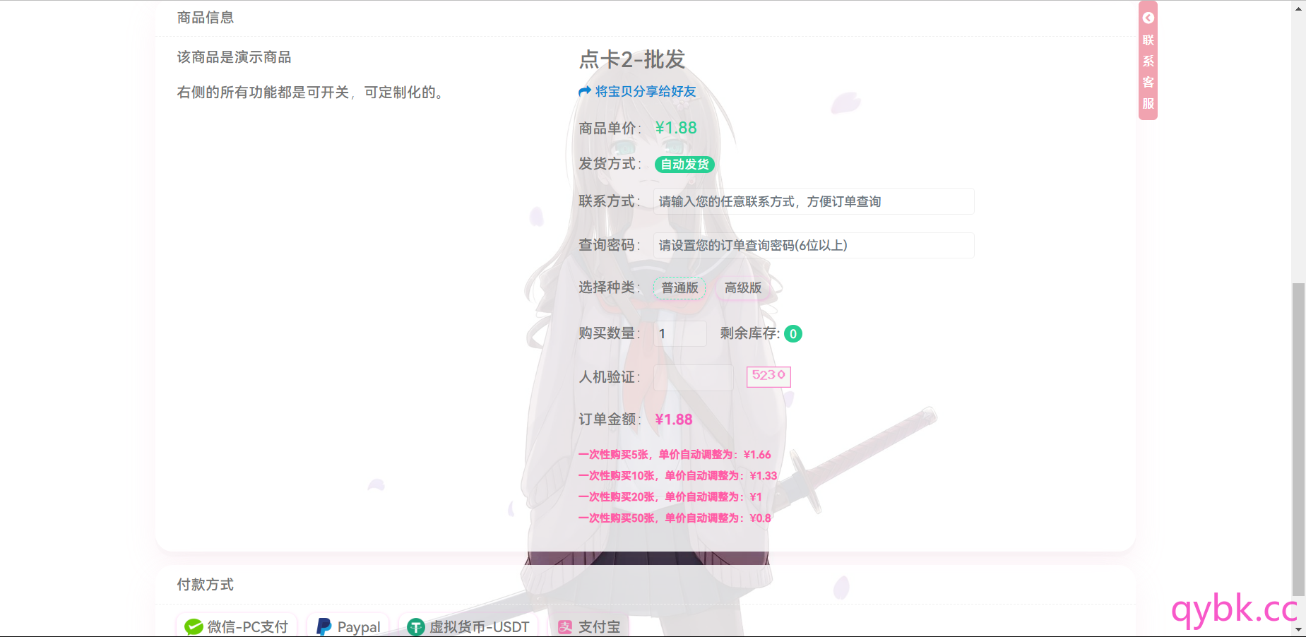Viewport: 1306px width, 637px height.
Task: Click the green 自动发货 badge
Action: [684, 165]
